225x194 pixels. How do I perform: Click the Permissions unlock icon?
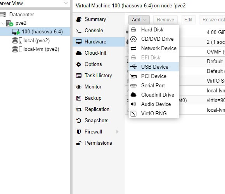[x=79, y=143]
